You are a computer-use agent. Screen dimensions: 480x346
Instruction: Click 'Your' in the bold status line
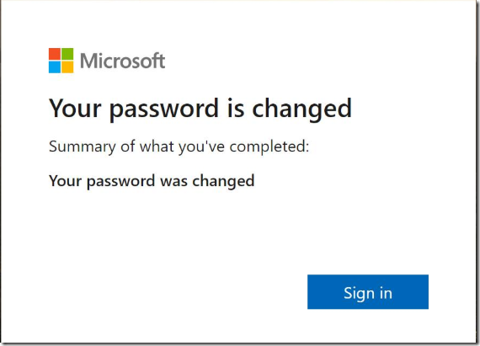(x=65, y=180)
